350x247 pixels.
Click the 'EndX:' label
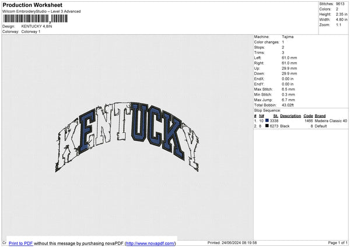259,79
